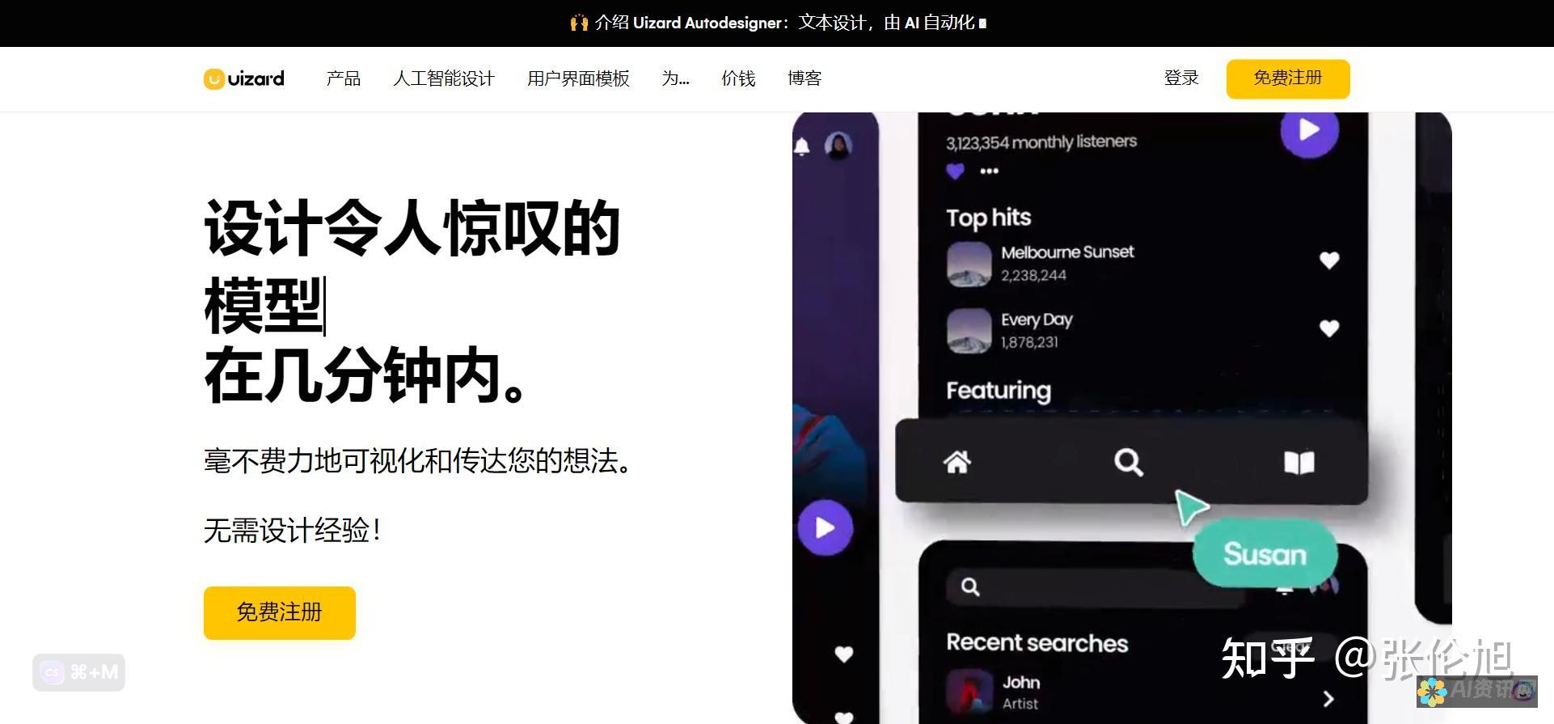Expand the chevron arrow beside John Artist
This screenshot has height=724, width=1554.
click(x=1328, y=698)
